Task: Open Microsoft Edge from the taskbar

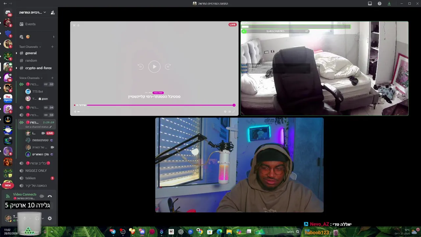Action: [x=219, y=232]
